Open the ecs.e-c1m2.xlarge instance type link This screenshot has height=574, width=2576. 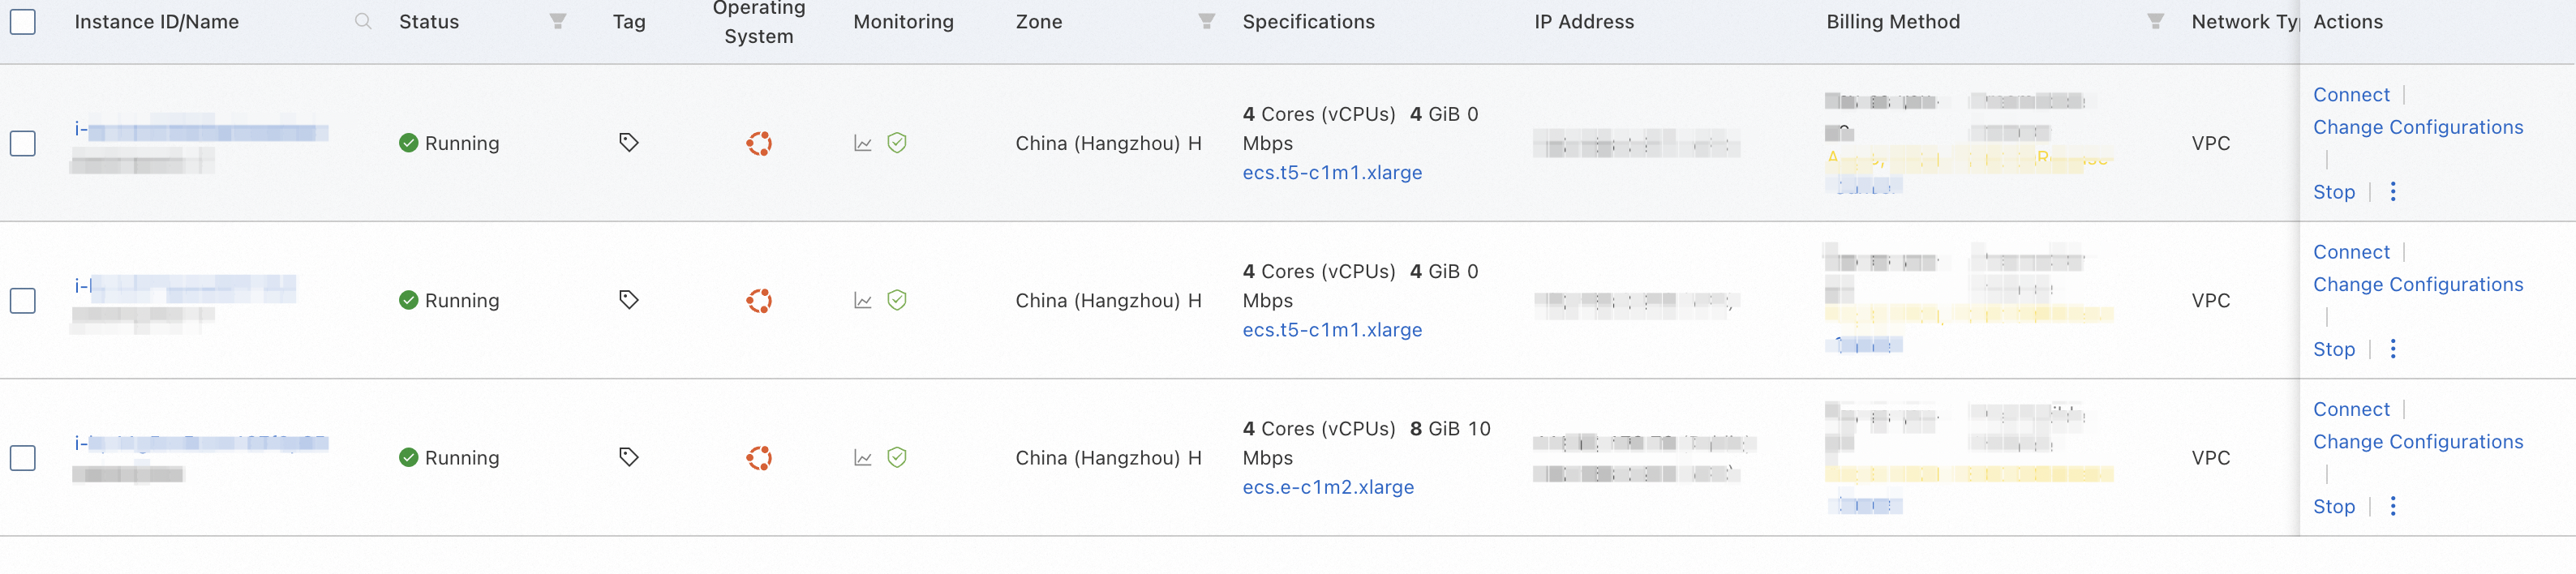1327,487
